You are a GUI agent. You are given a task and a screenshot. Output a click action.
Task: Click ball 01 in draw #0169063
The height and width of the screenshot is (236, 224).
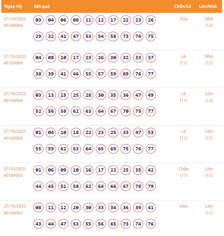point(39,133)
